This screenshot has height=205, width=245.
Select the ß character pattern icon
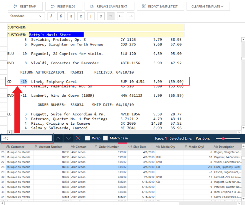point(71,16)
